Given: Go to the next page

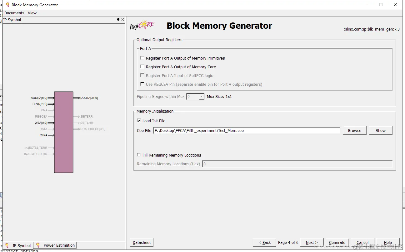Looking at the screenshot, I should (312, 242).
